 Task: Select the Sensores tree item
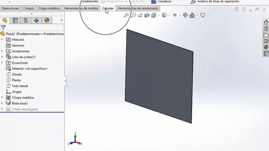pyautogui.click(x=18, y=45)
